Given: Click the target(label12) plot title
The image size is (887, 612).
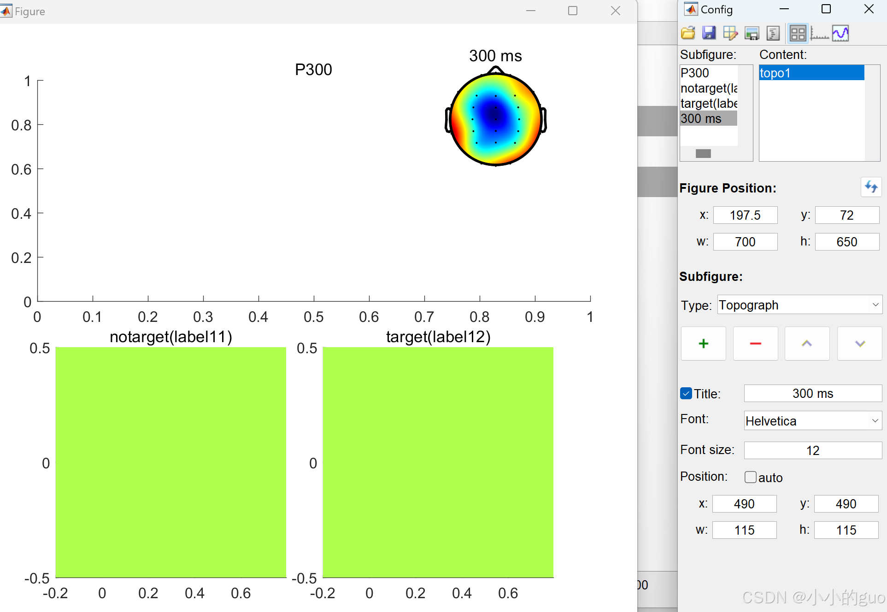Looking at the screenshot, I should coord(438,337).
